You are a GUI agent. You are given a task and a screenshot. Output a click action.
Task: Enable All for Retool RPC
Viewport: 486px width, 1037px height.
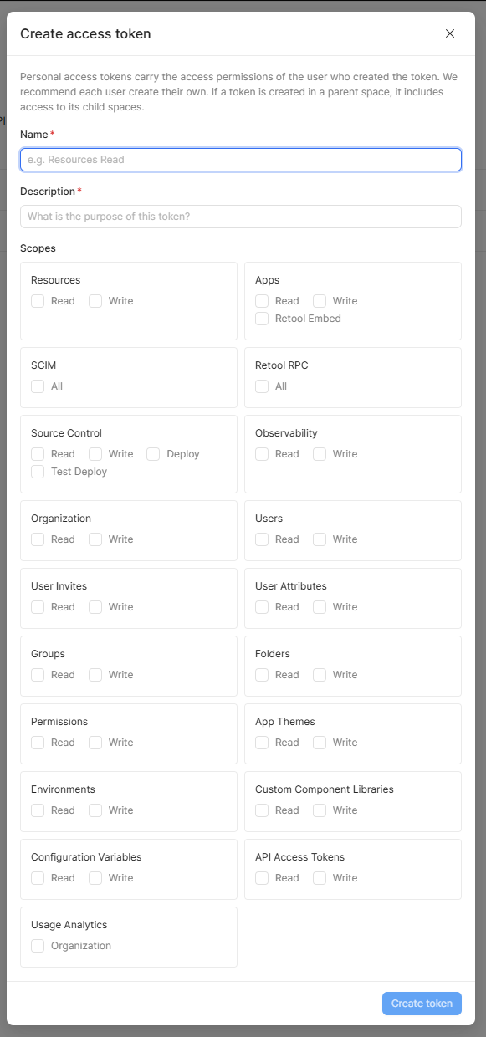[x=262, y=386]
